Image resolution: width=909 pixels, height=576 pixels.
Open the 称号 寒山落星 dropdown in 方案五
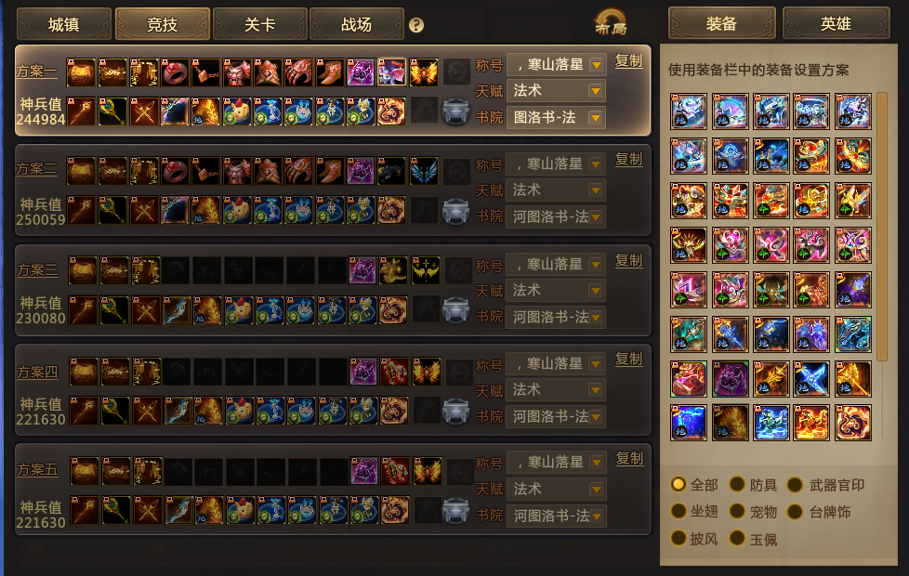(557, 463)
